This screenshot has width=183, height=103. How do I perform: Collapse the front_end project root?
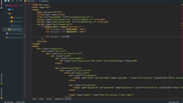coord(5,5)
